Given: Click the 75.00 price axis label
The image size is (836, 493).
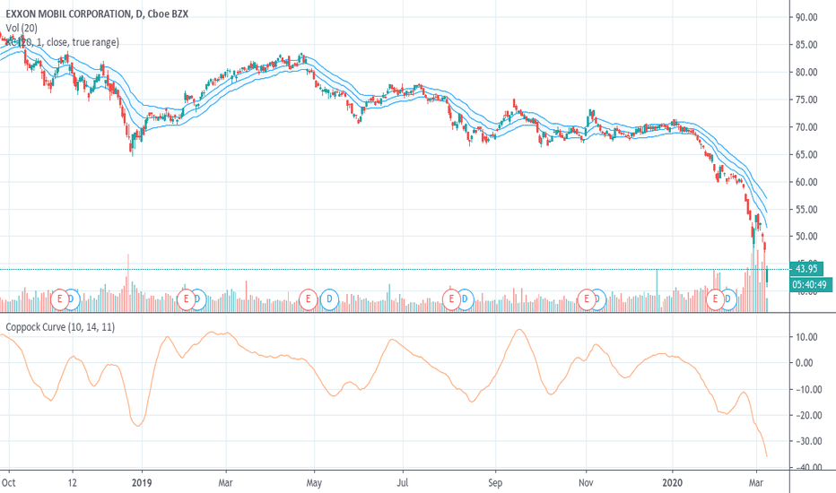Looking at the screenshot, I should (x=806, y=99).
